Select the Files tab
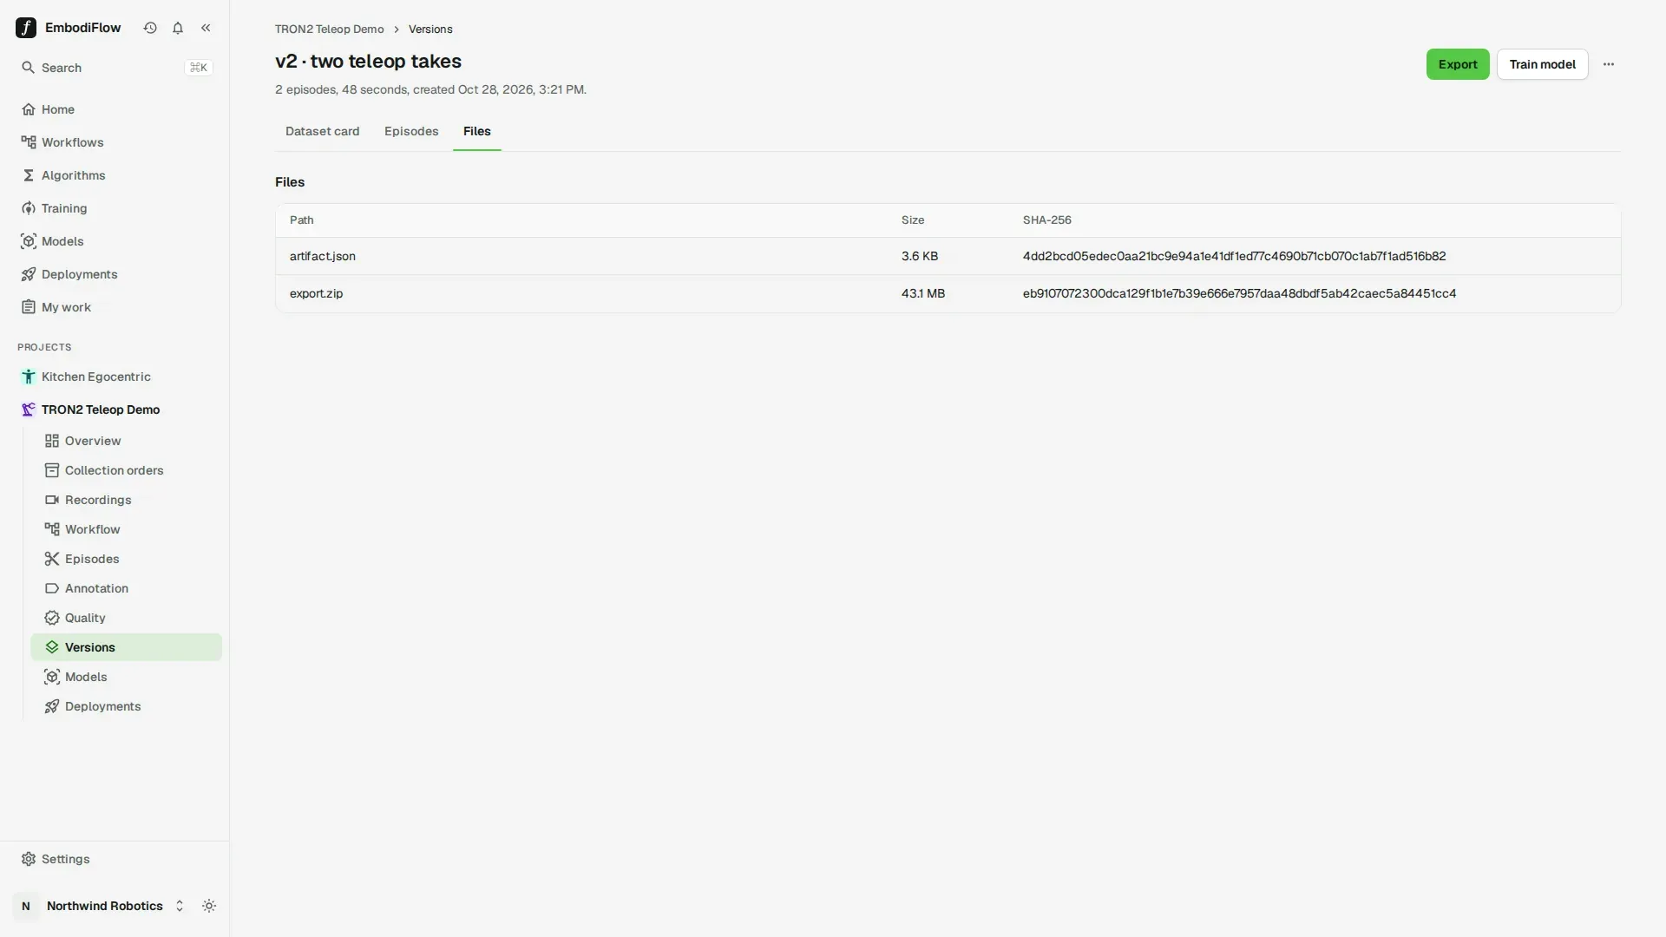The image size is (1666, 937). tap(476, 131)
